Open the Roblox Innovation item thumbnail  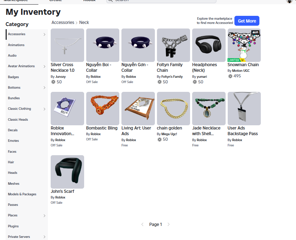[x=67, y=108]
